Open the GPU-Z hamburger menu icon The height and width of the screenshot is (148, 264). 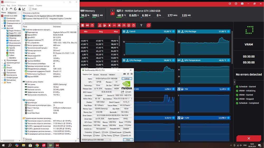pos(131,74)
